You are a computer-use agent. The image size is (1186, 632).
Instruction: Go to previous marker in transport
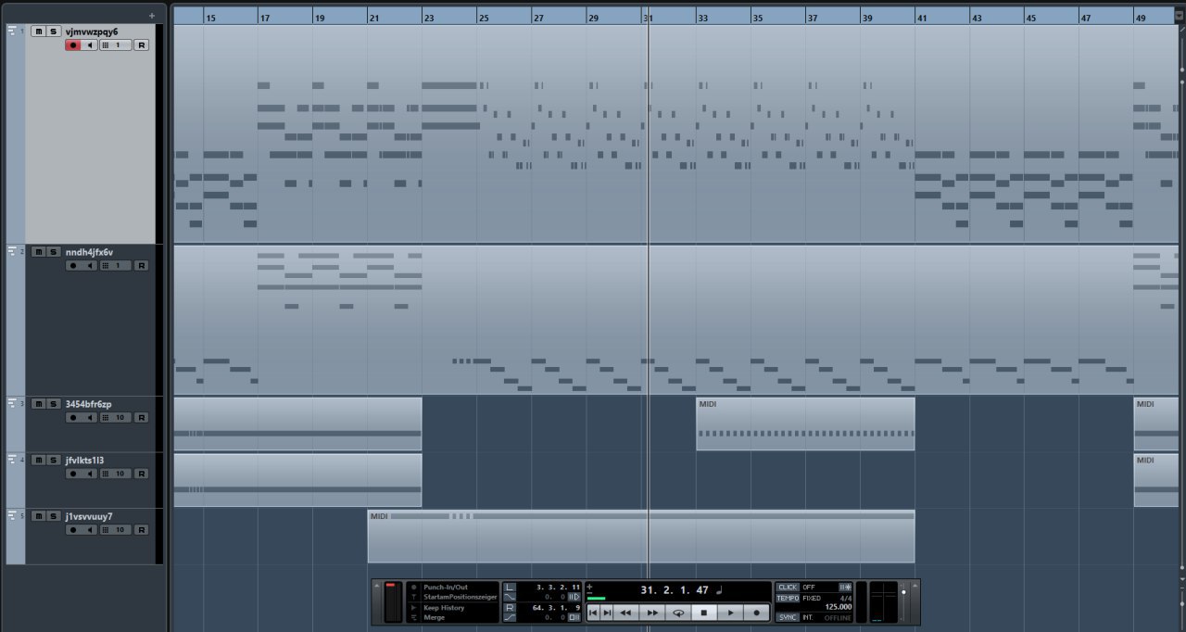pos(593,613)
